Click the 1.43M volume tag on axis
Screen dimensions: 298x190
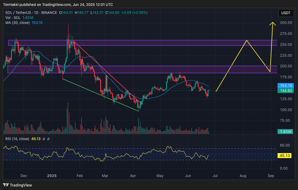click(285, 131)
